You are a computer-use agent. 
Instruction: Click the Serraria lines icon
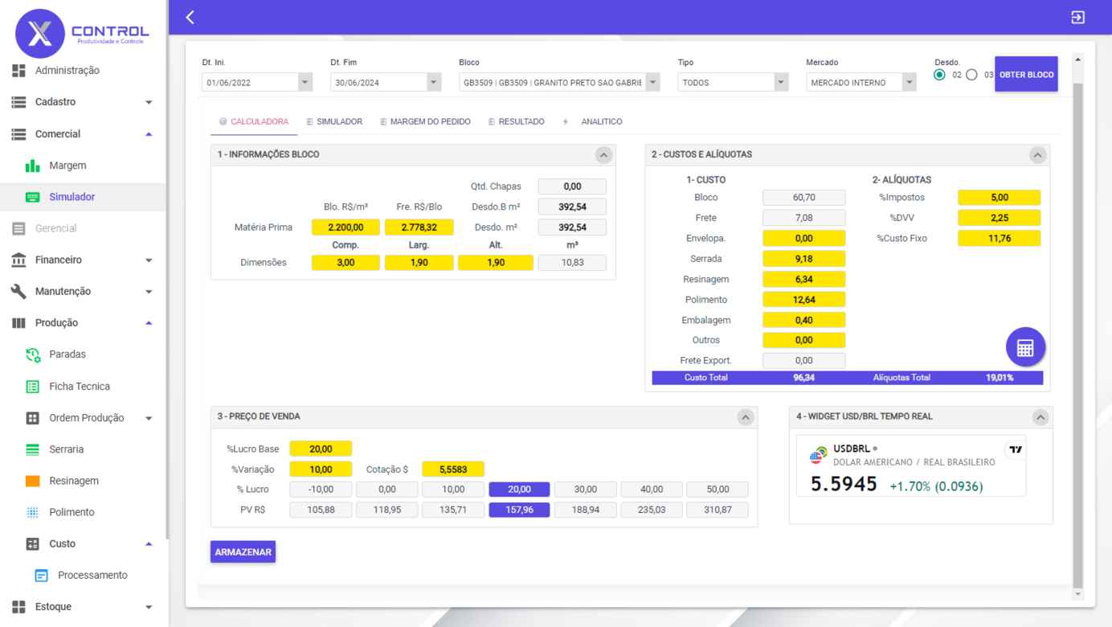click(x=32, y=449)
